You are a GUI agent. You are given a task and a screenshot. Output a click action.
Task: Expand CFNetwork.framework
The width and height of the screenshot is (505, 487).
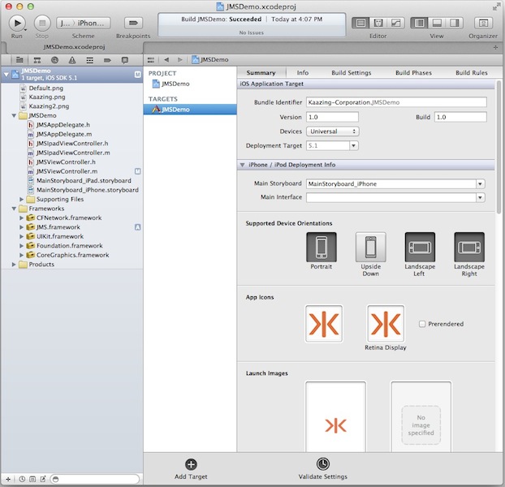point(21,218)
